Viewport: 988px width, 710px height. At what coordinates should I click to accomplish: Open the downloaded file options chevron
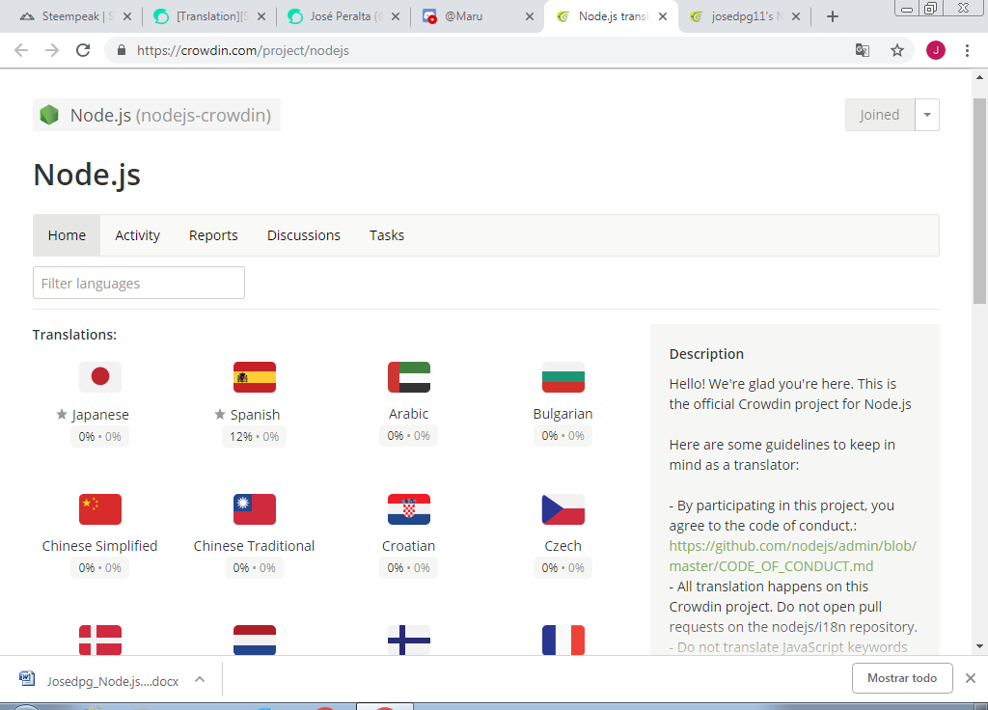pos(200,679)
